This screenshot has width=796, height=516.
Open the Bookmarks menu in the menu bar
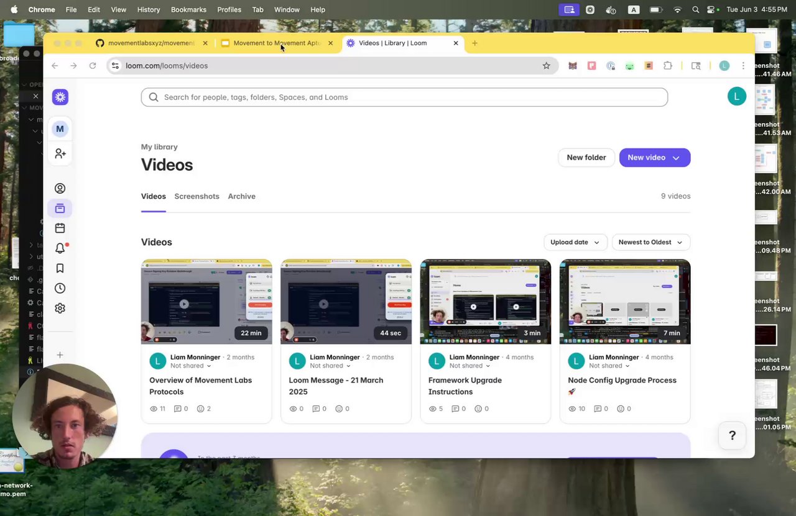[x=188, y=9]
